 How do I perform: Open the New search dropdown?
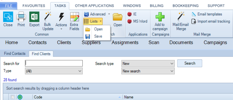[148, 71]
